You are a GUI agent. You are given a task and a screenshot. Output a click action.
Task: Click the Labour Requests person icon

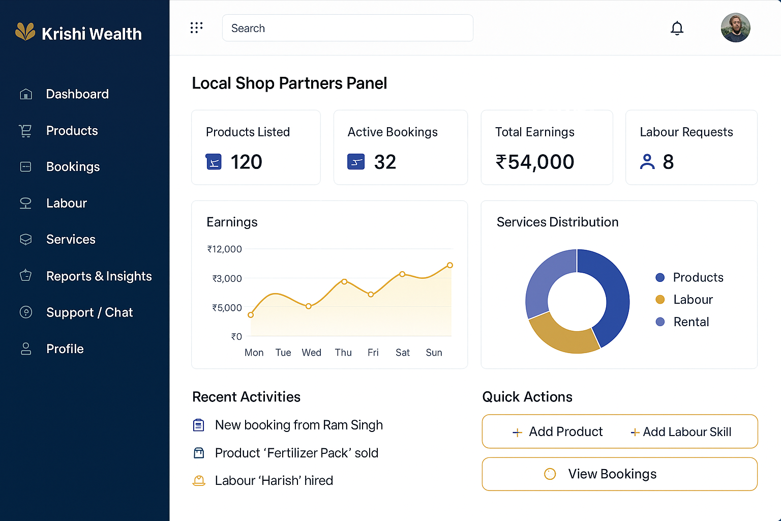click(647, 162)
